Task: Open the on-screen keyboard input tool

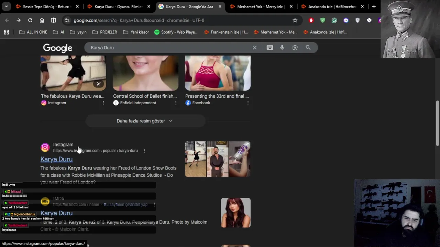Action: [x=270, y=48]
